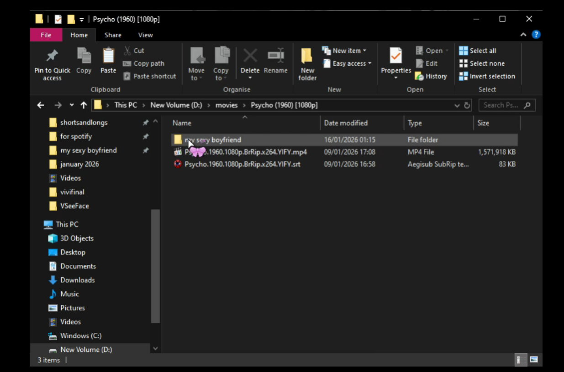Open the recent locations dropdown

[x=72, y=105]
